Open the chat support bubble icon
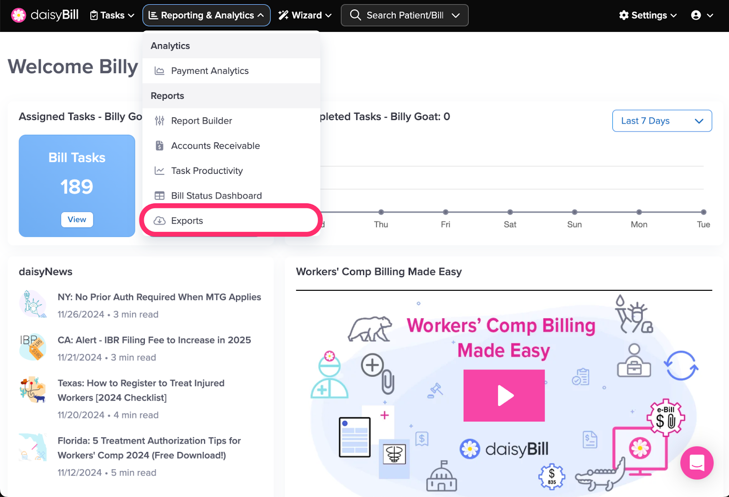This screenshot has height=497, width=729. (697, 463)
